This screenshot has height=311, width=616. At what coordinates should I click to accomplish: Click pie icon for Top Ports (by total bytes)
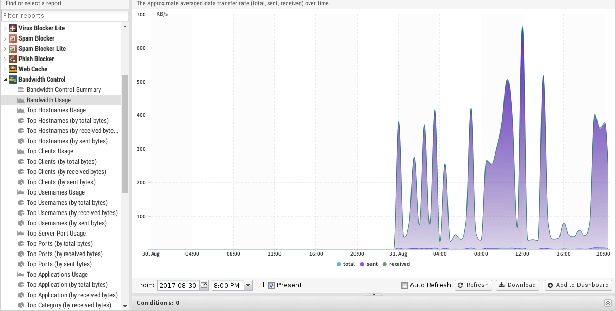[x=21, y=244]
